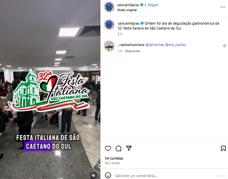Click the Postar button
Screen dimensions: 228x179
click(221, 176)
